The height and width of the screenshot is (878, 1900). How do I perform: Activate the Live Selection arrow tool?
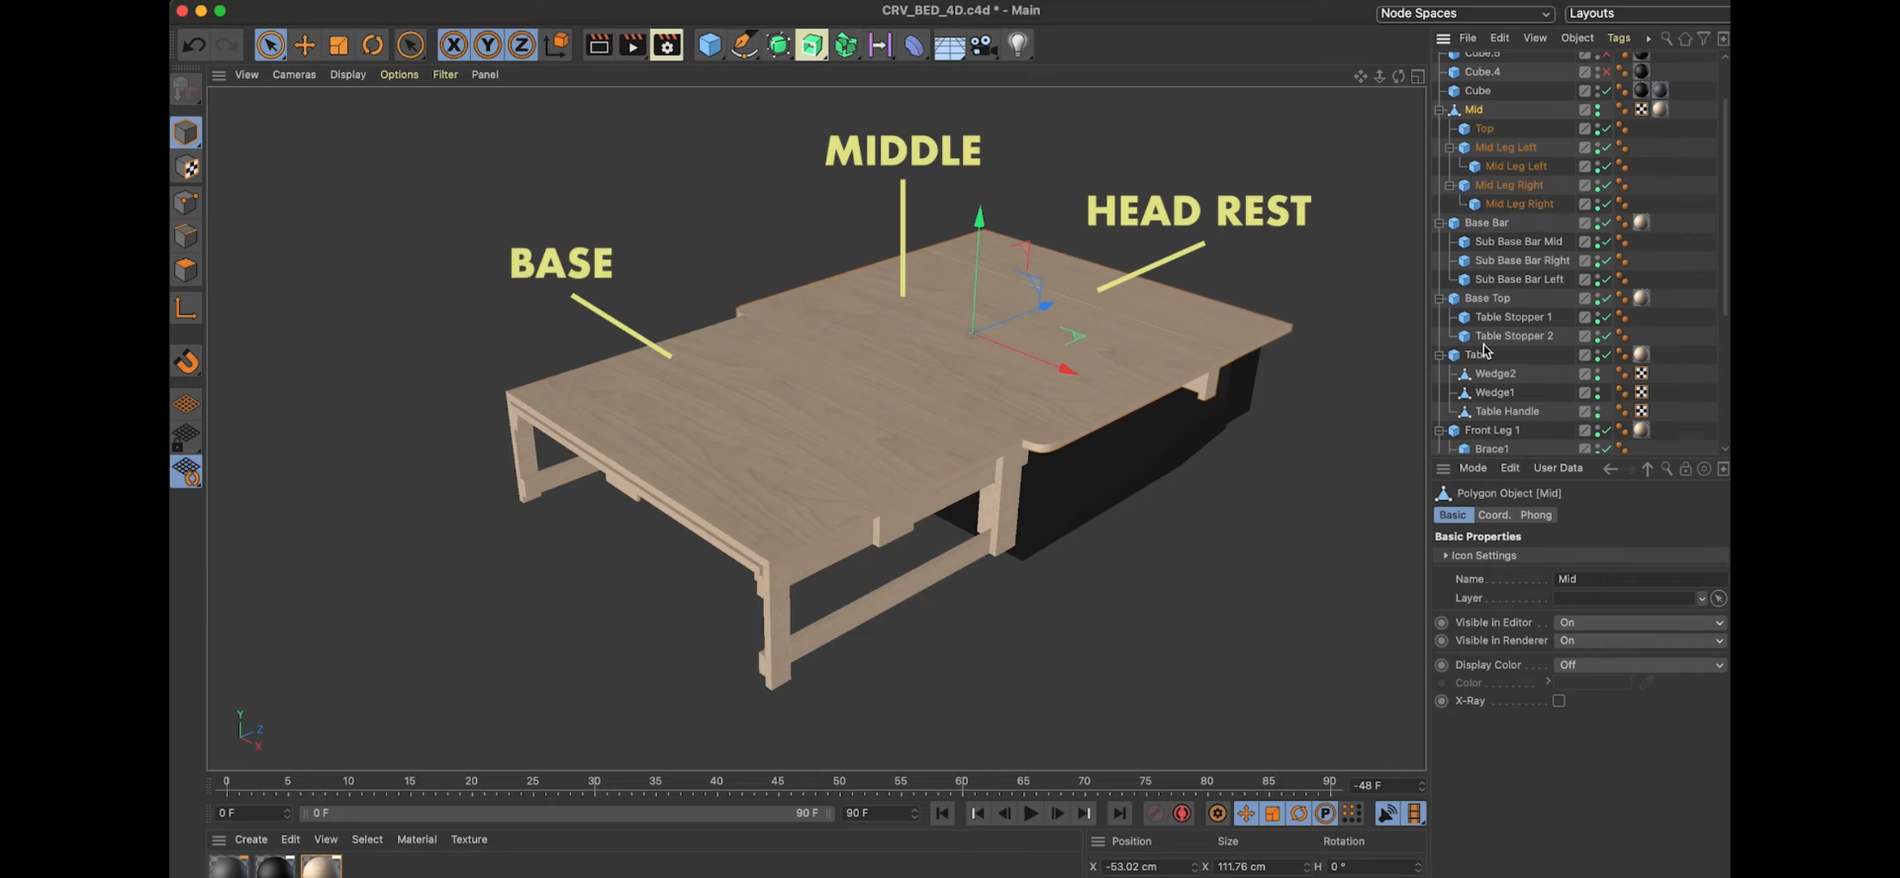pyautogui.click(x=270, y=45)
